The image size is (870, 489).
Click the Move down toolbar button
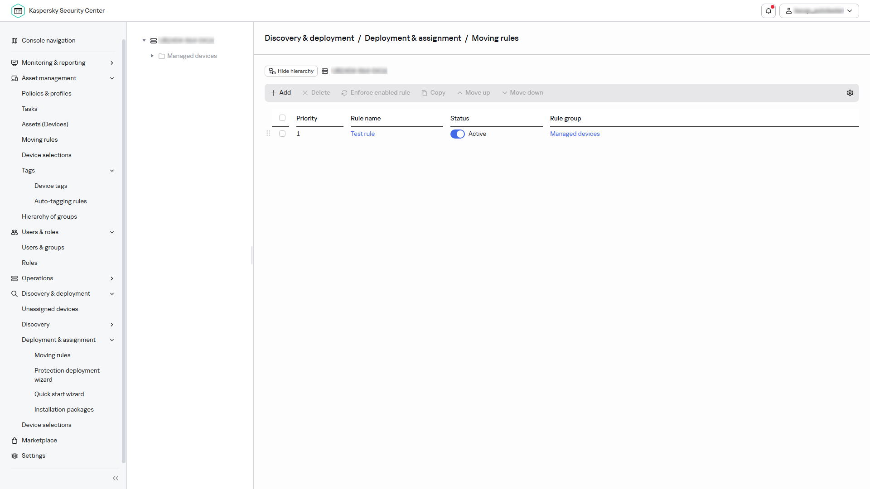[522, 93]
